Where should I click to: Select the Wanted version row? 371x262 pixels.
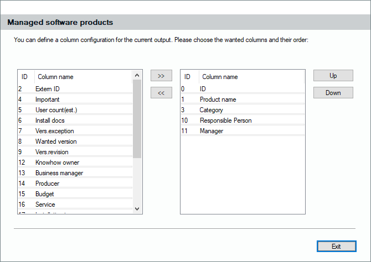pos(56,142)
